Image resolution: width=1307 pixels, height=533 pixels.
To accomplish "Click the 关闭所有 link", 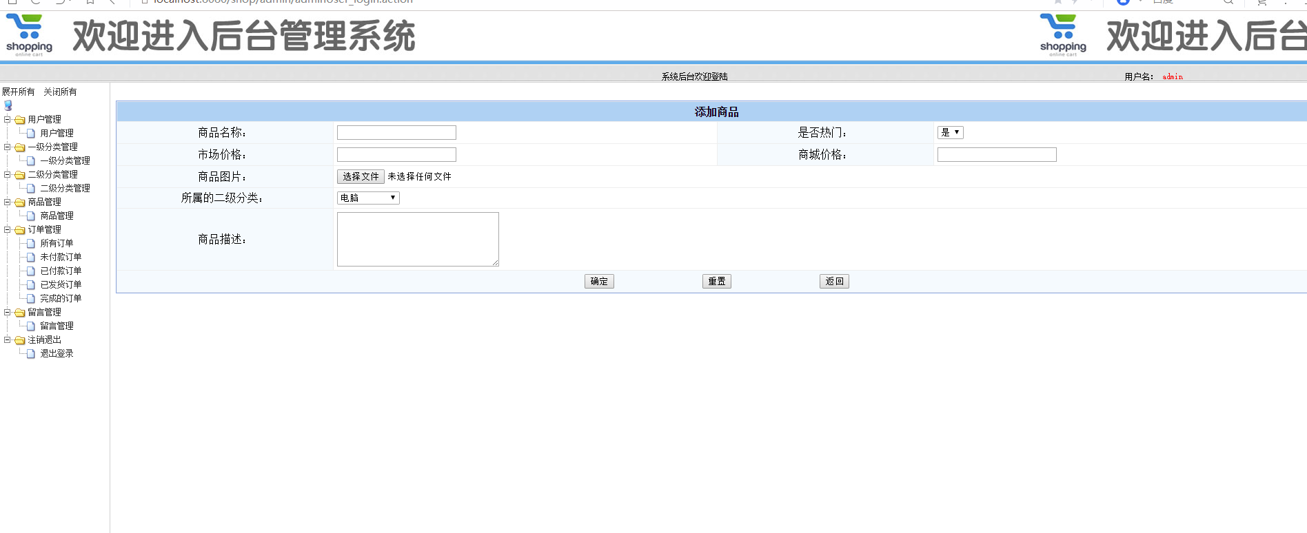I will tap(60, 92).
